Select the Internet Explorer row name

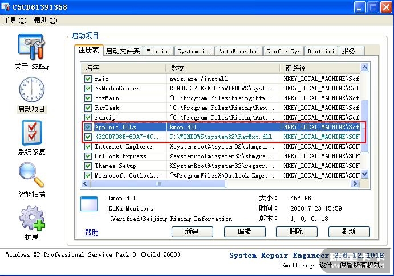point(124,146)
